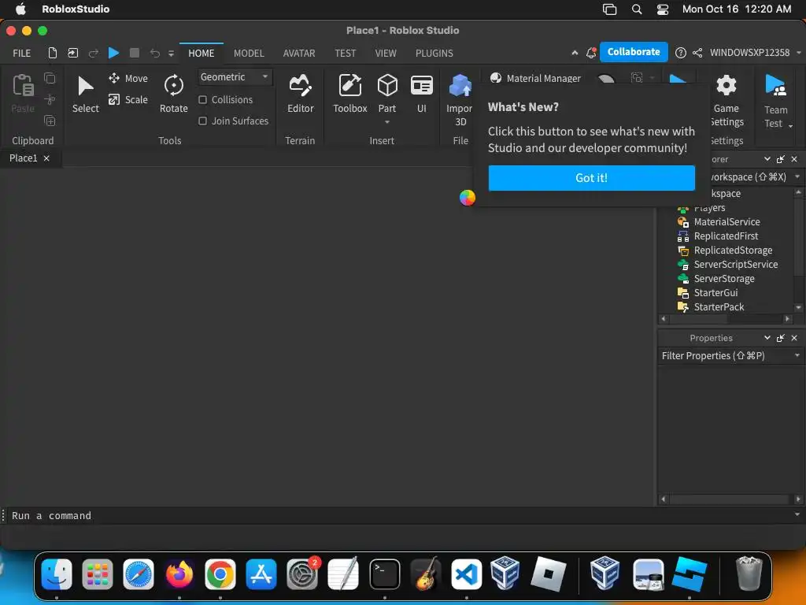The height and width of the screenshot is (605, 806).
Task: Click the Filter Properties search field
Action: click(x=725, y=355)
